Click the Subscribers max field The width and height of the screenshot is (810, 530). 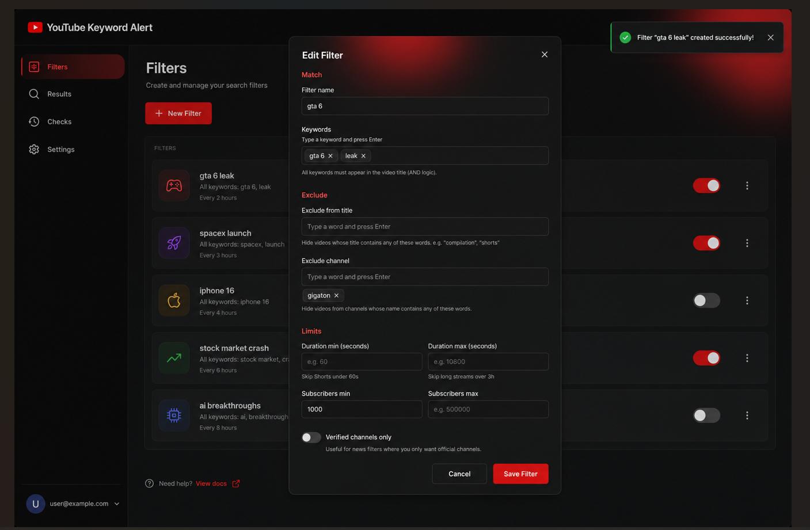coord(488,409)
